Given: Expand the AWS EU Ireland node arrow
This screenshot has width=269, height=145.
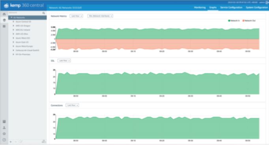Looking at the screenshot, I should coord(13,30).
